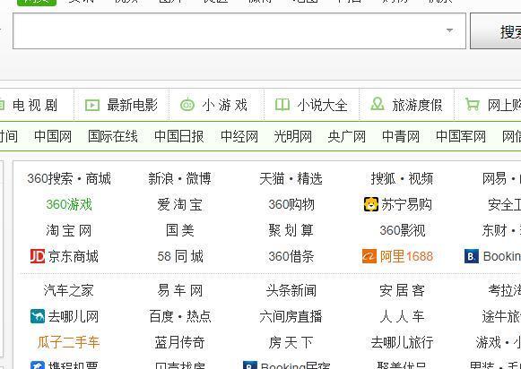Click the 小说大全 book icon
Viewport: 521px width, 369px height.
[282, 105]
